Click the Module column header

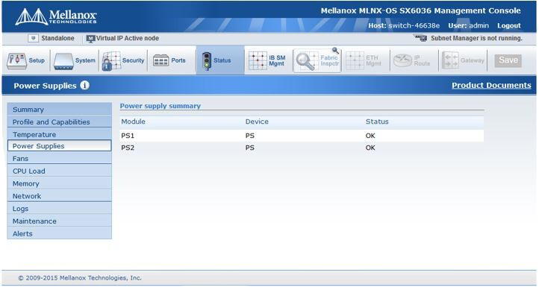(133, 122)
